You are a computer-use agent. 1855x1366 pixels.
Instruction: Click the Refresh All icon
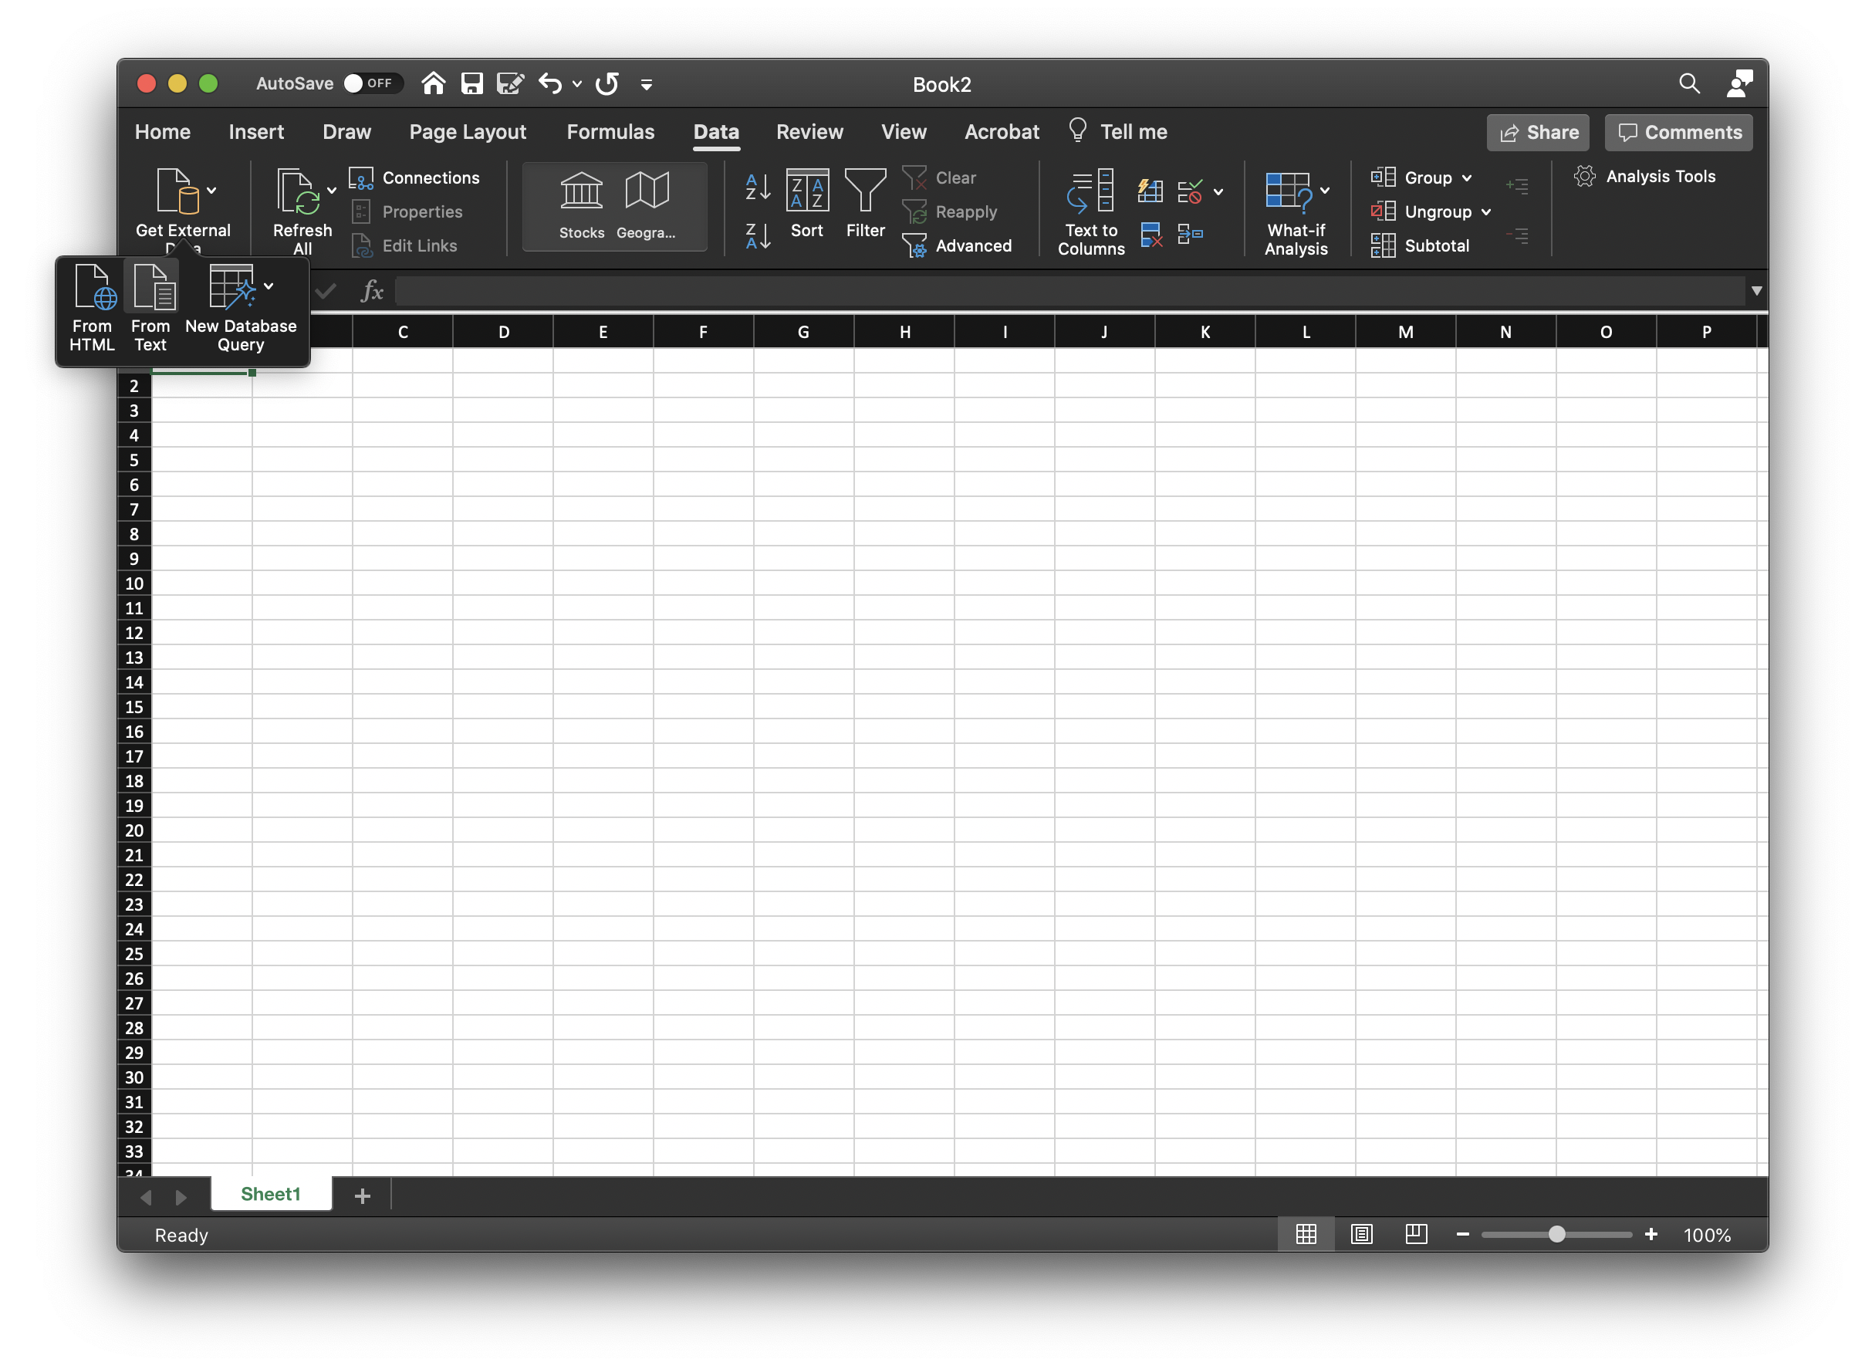click(x=300, y=198)
